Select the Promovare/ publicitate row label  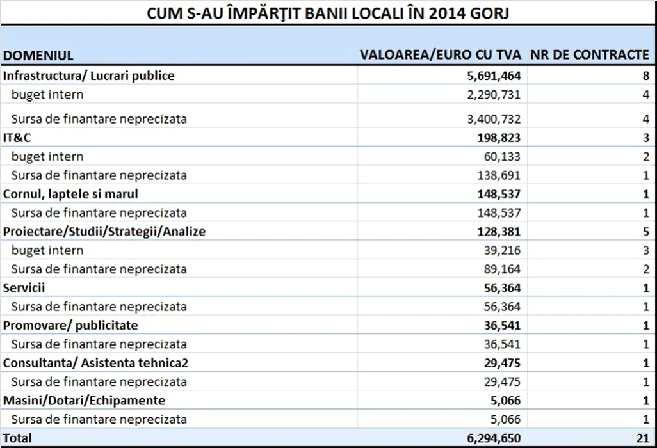click(x=70, y=325)
